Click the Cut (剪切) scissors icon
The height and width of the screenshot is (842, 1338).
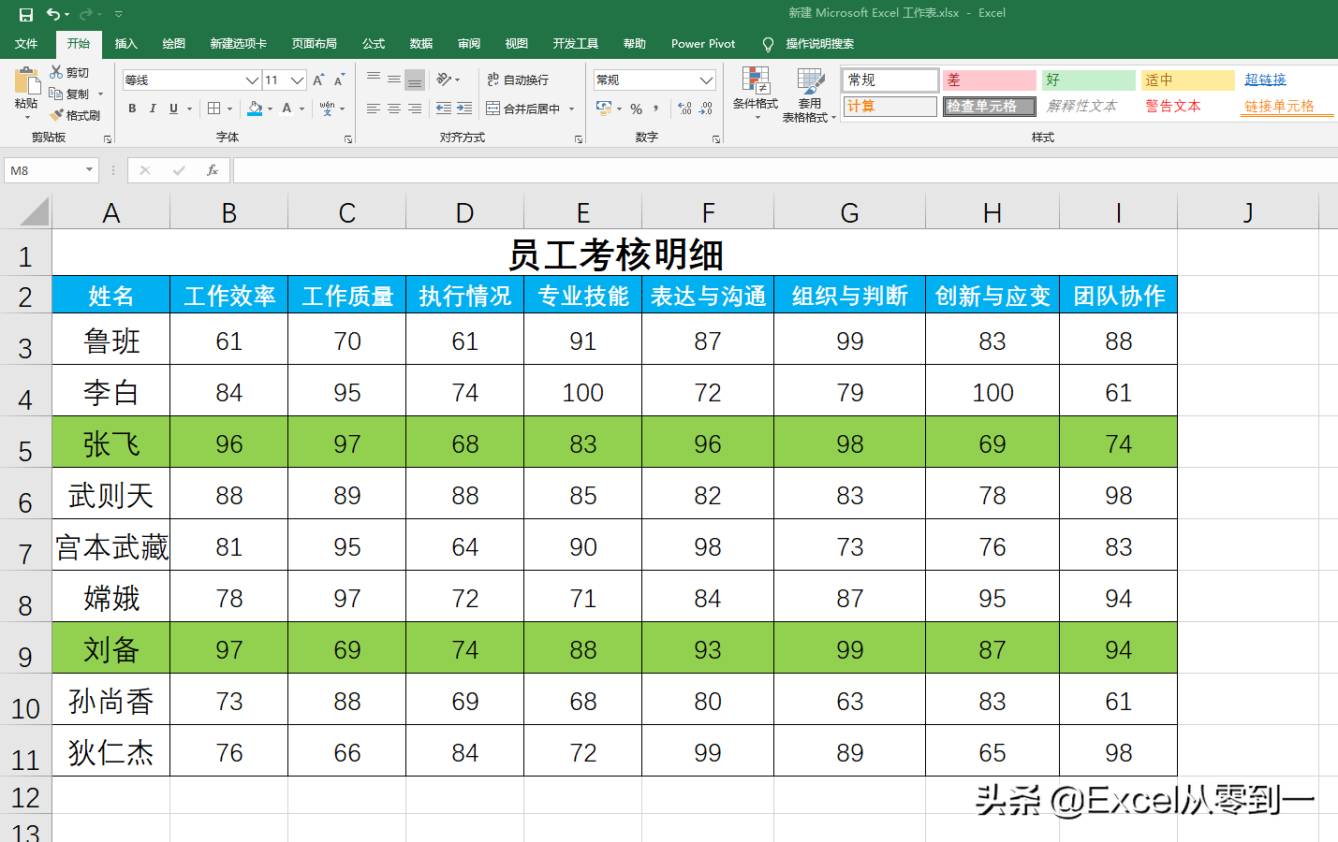(x=56, y=72)
